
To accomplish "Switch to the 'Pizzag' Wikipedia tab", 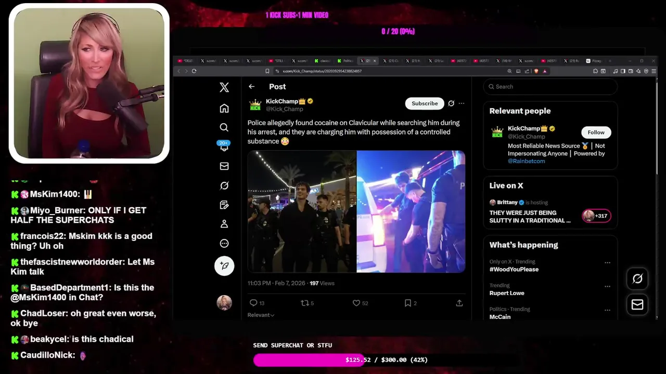I will click(594, 61).
